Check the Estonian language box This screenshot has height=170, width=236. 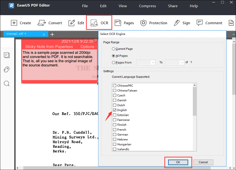[115, 115]
